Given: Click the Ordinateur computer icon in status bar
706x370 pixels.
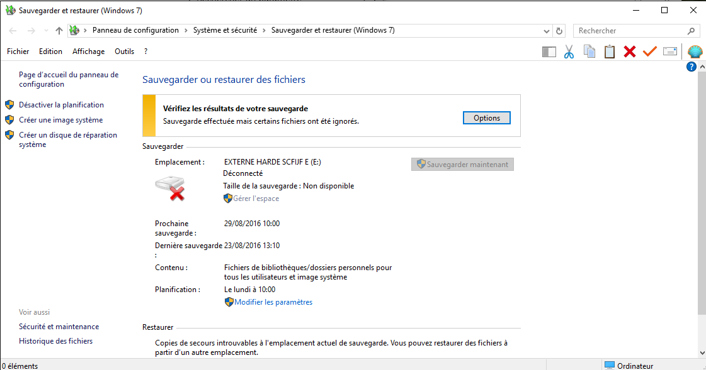Looking at the screenshot, I should tap(609, 366).
